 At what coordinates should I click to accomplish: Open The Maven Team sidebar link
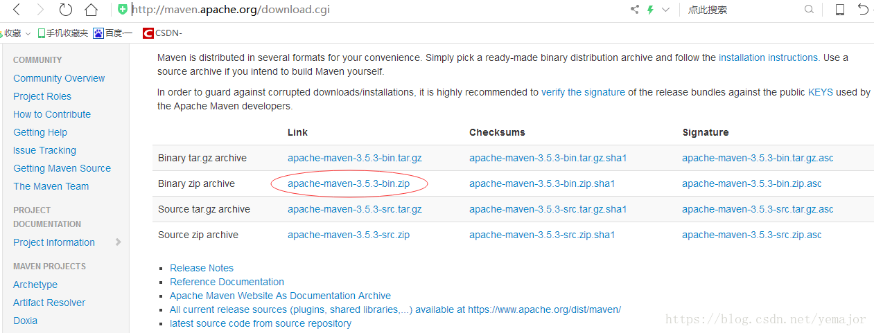tap(51, 186)
